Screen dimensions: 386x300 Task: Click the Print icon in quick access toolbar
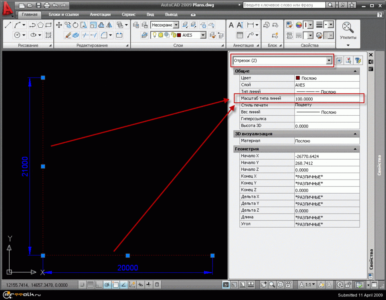point(47,5)
